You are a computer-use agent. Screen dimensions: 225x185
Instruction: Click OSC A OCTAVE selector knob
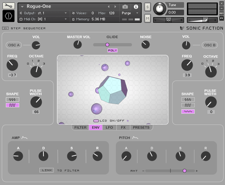pos(36,72)
